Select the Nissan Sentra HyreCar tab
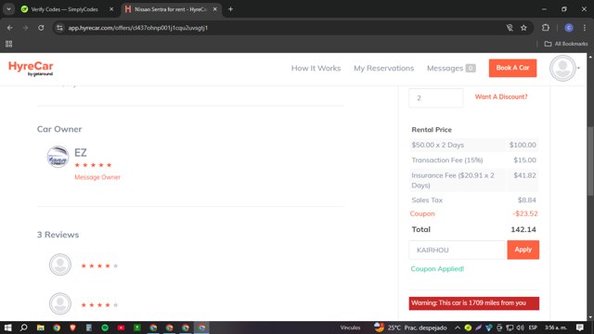The image size is (594, 334). pyautogui.click(x=171, y=9)
